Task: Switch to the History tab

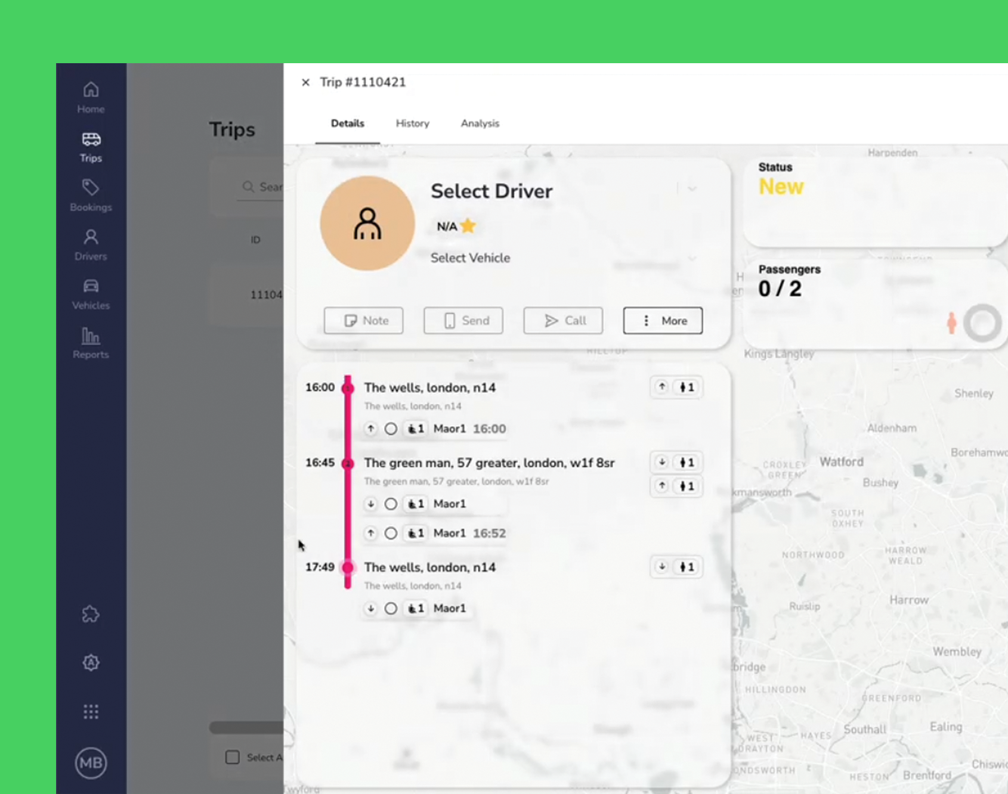Action: (413, 123)
